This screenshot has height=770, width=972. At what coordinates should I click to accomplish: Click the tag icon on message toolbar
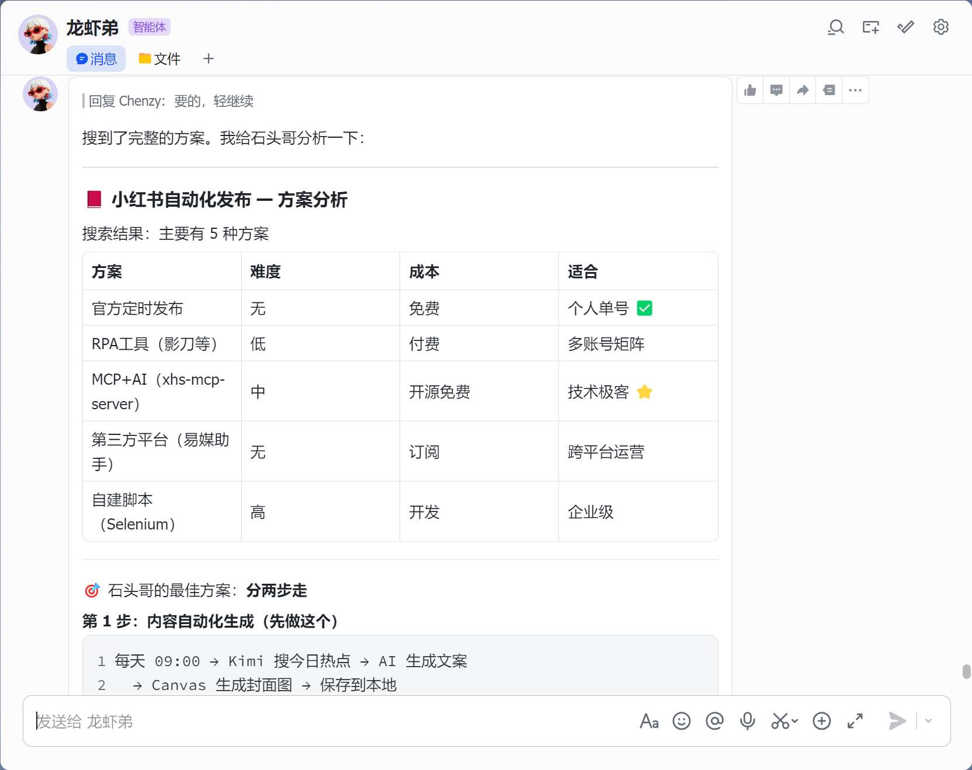pyautogui.click(x=829, y=90)
